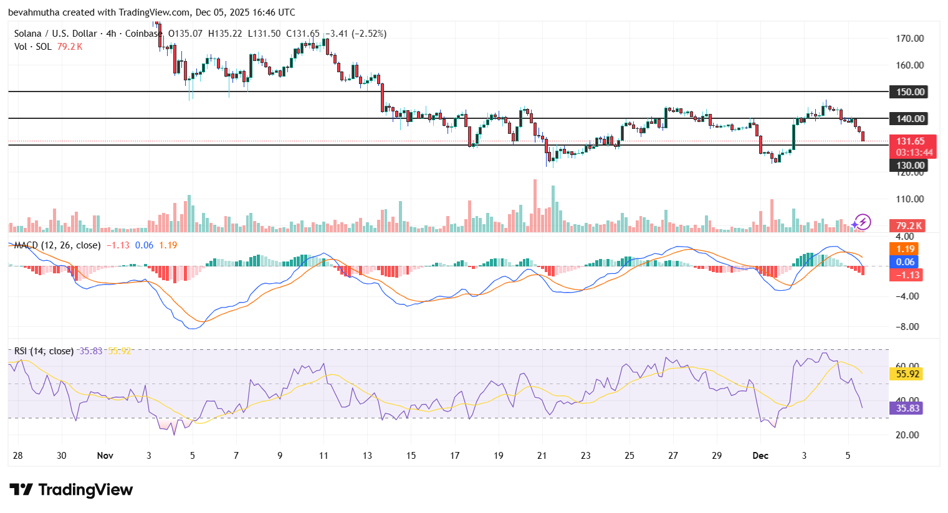Click Dec on the time axis
The width and height of the screenshot is (948, 513).
point(761,456)
